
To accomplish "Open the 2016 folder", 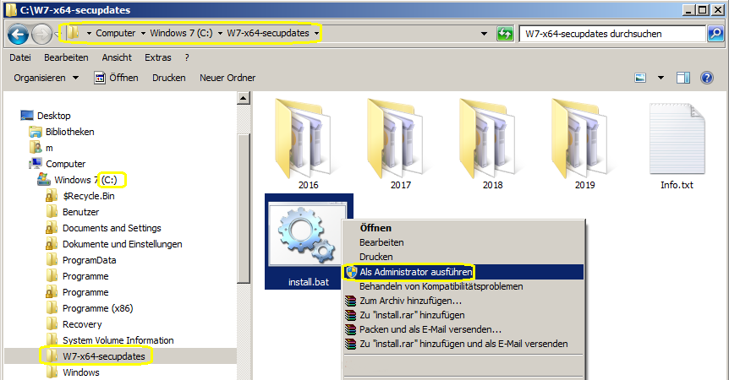I will (308, 144).
